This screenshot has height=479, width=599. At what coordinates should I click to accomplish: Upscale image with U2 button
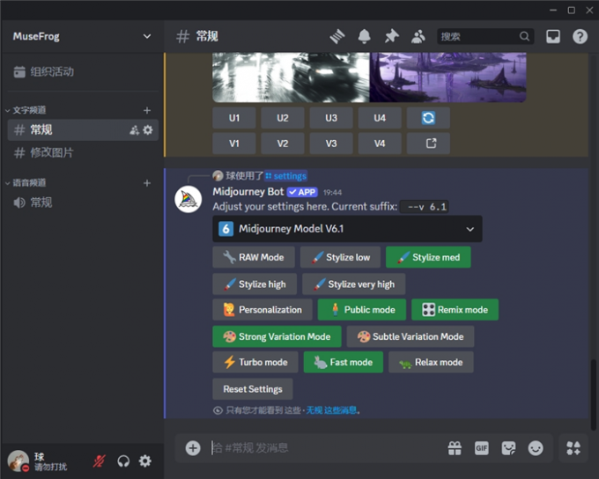(283, 118)
